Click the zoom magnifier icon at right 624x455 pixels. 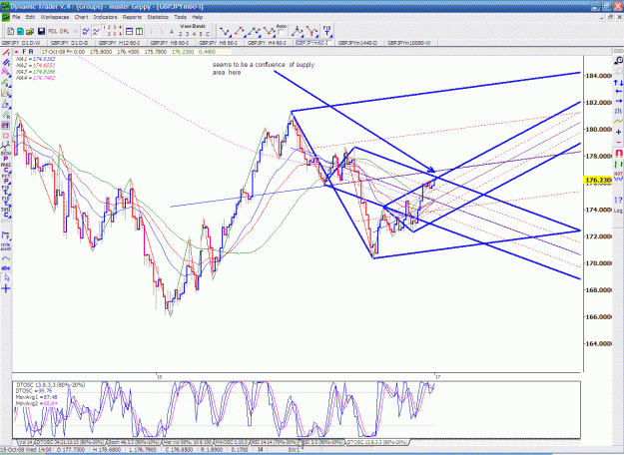[x=618, y=61]
